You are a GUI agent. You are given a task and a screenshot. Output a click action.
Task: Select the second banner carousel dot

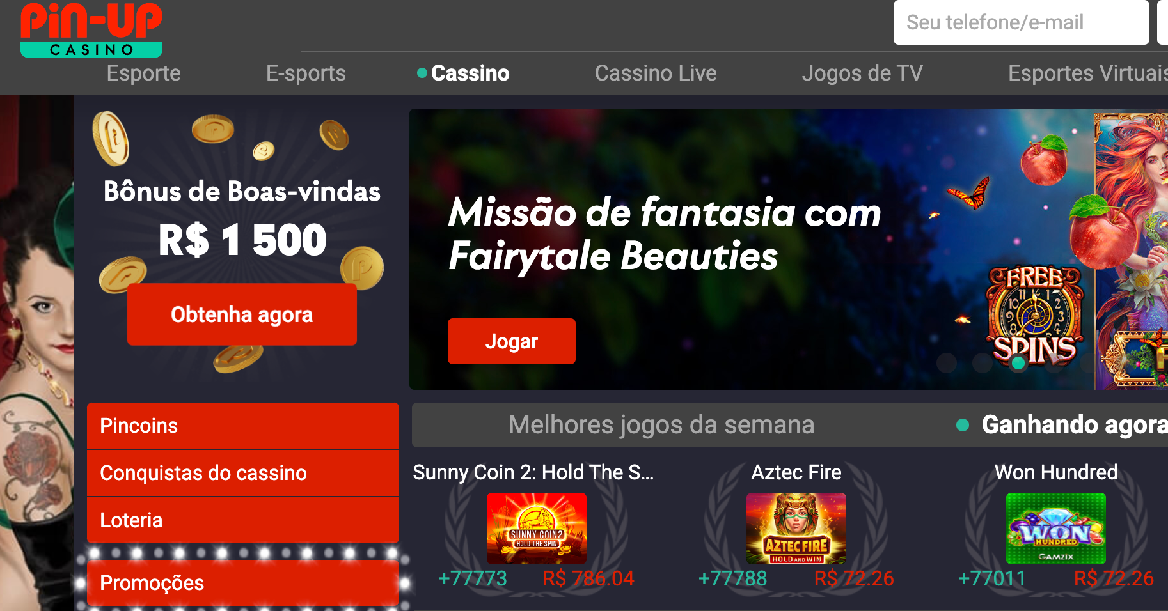point(983,363)
